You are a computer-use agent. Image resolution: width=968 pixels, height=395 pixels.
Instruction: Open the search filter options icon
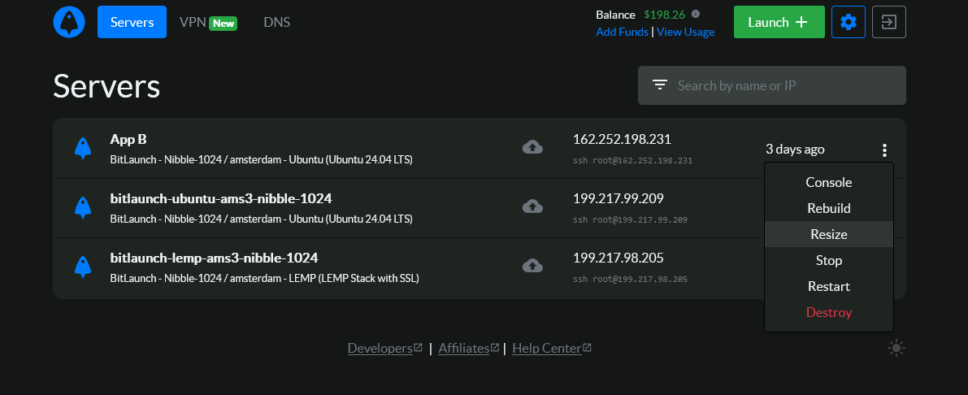point(660,85)
